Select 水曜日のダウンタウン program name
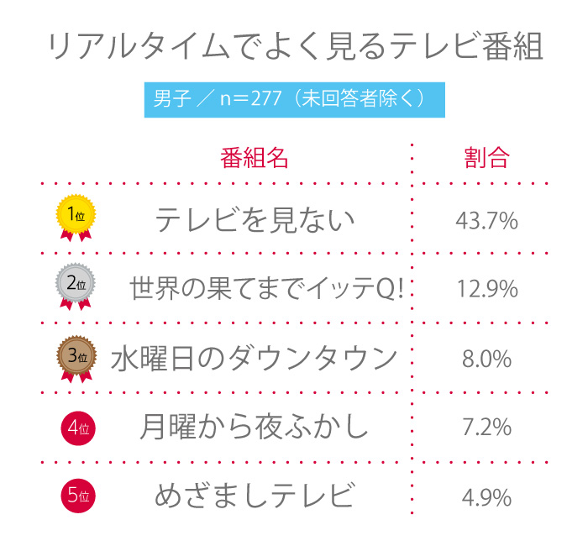The width and height of the screenshot is (588, 546). click(254, 359)
